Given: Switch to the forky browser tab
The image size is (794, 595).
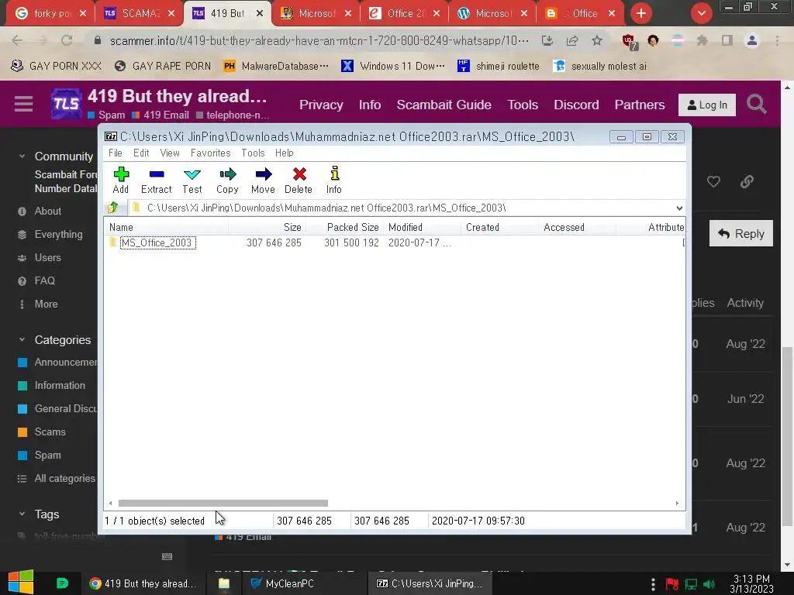Looking at the screenshot, I should pos(50,14).
